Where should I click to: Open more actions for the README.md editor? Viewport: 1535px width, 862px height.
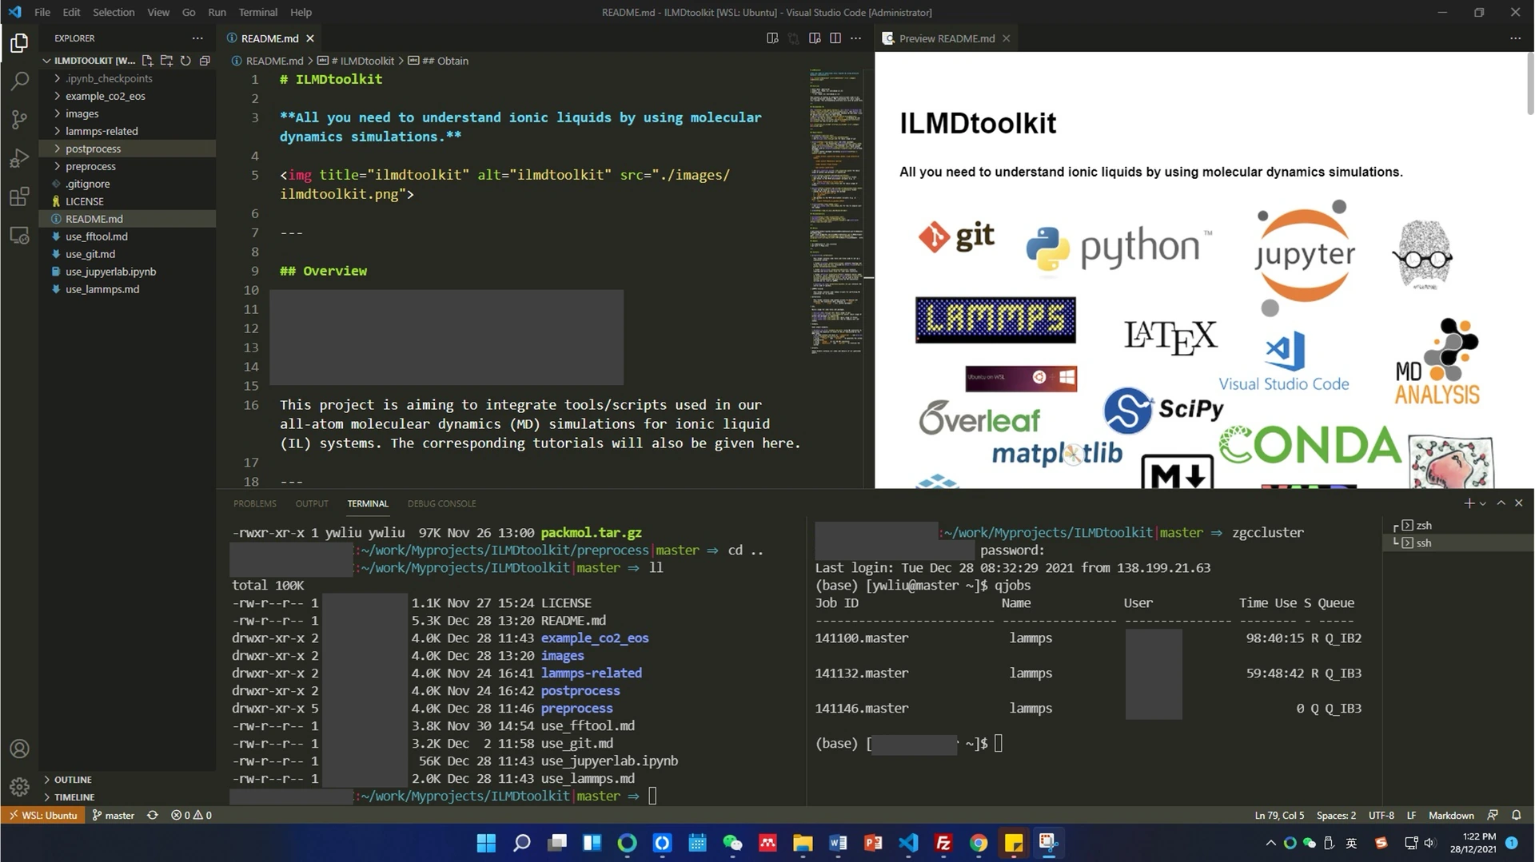point(856,38)
